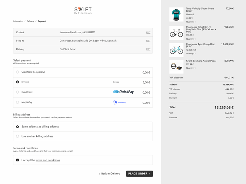Choose the QuickPay Creditcard radio option
This screenshot has height=184, width=246.
18,92
